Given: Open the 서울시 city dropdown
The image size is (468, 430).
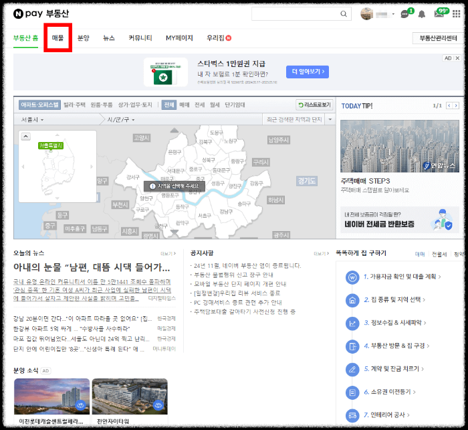Looking at the screenshot, I should coord(32,120).
